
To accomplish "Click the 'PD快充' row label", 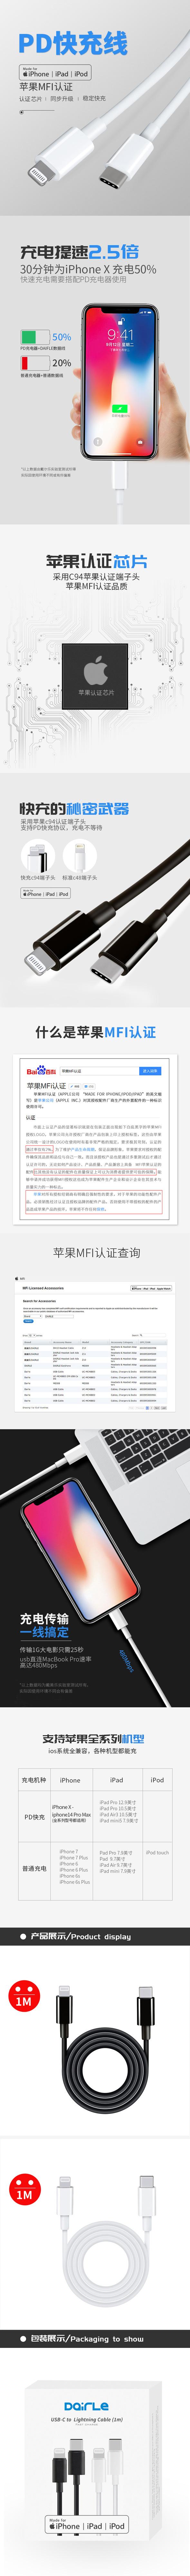I will point(34,1817).
